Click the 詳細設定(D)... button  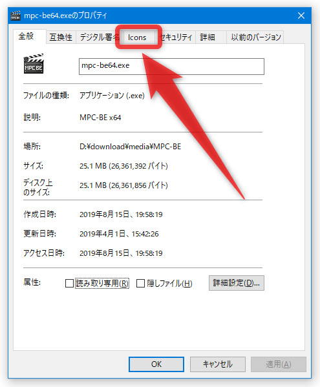(x=237, y=283)
